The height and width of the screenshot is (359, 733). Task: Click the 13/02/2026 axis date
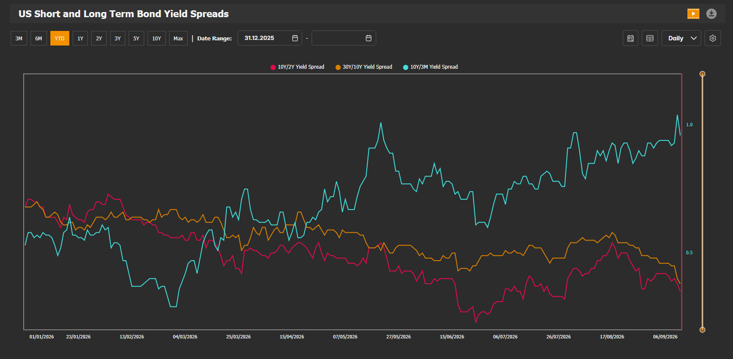click(132, 337)
